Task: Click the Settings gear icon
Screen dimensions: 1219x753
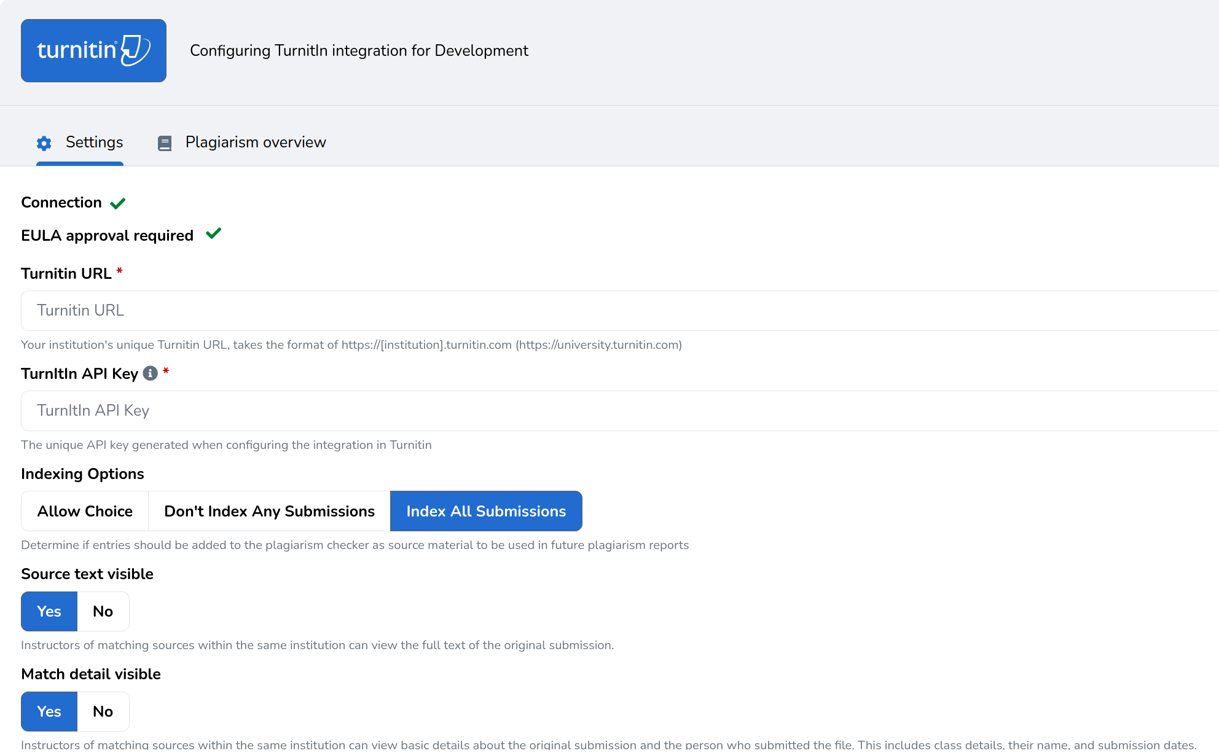Action: 44,142
